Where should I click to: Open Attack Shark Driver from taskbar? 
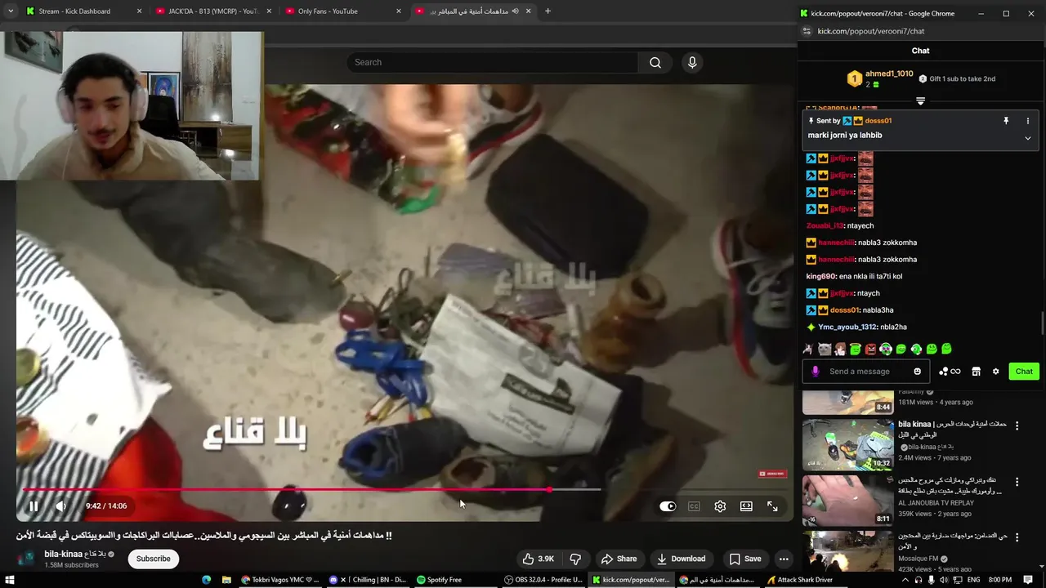[x=800, y=580]
